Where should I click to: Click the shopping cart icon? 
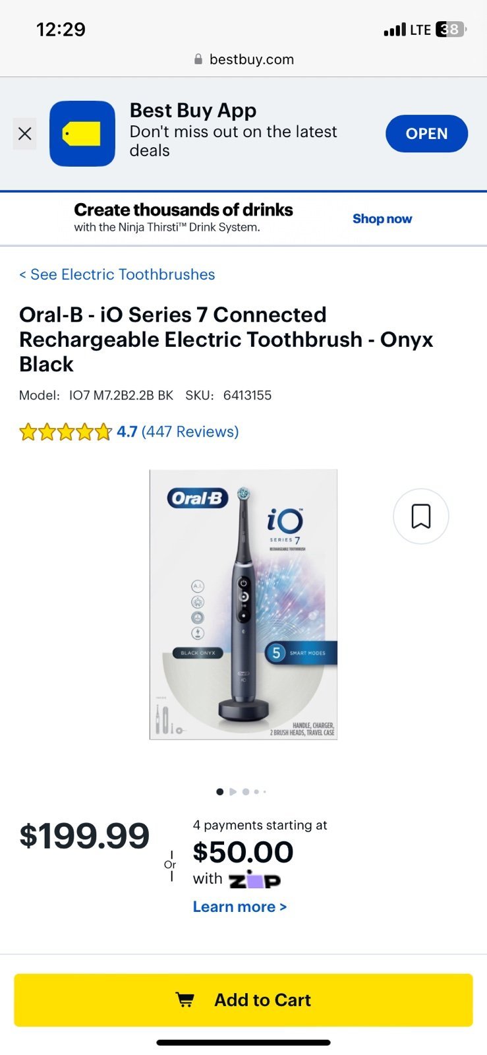point(185,1000)
